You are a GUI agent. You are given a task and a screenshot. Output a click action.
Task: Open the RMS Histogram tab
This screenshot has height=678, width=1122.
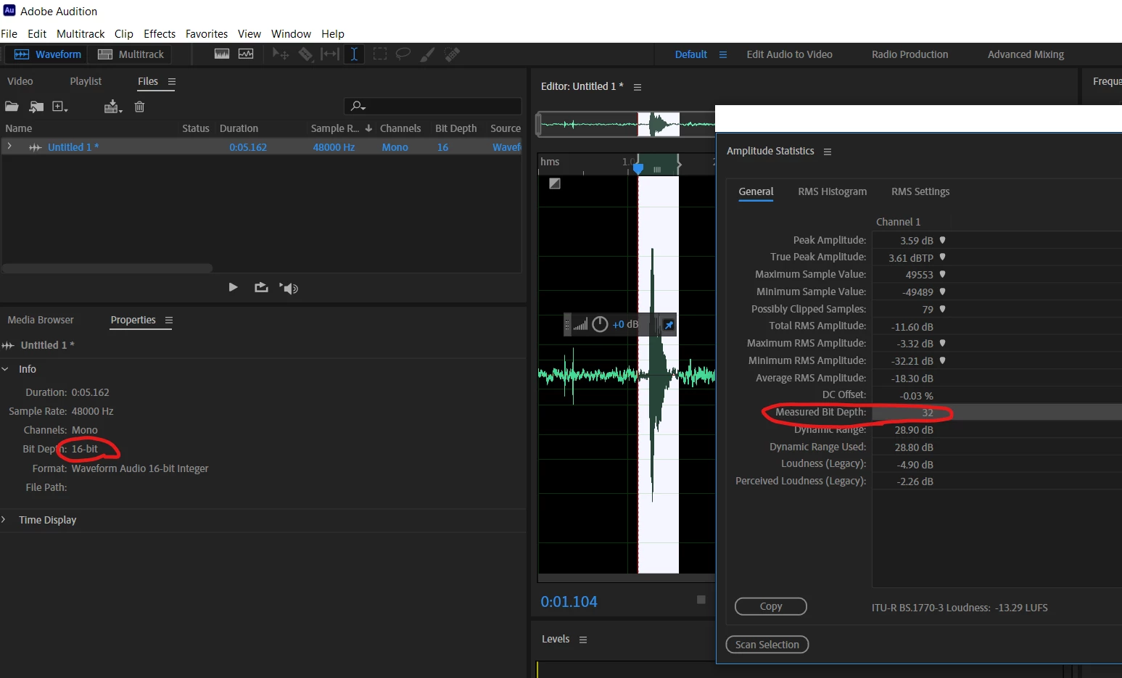833,191
